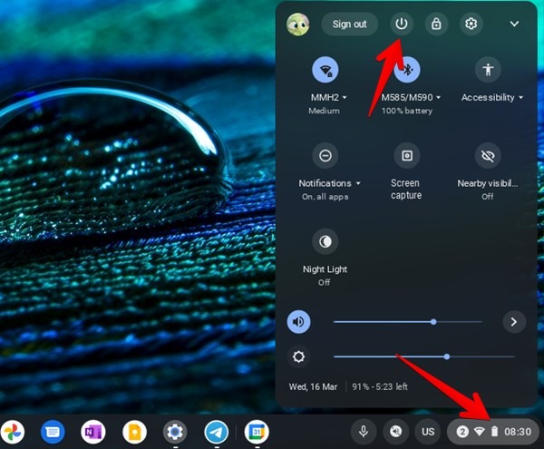This screenshot has height=449, width=544.
Task: Open Google Keep from the shelf
Action: point(134,432)
